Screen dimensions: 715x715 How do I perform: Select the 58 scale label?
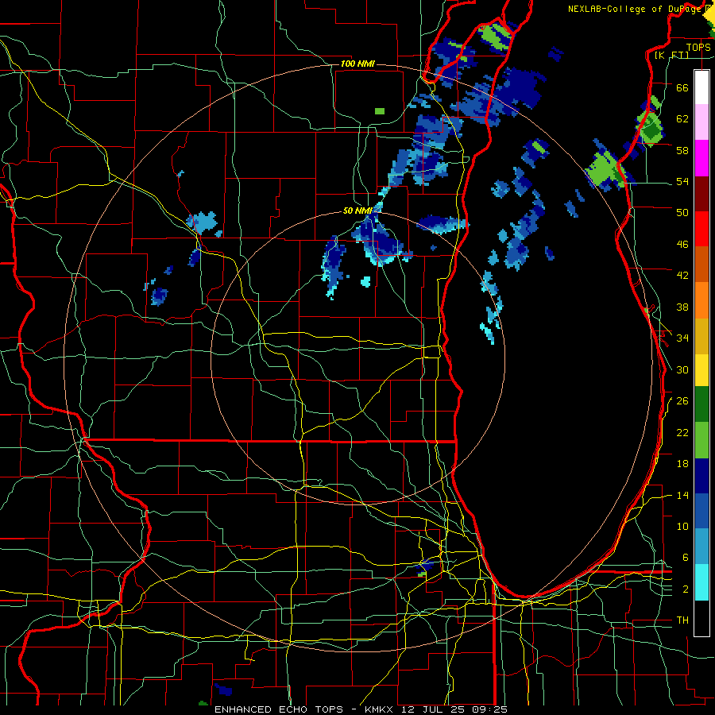point(682,150)
